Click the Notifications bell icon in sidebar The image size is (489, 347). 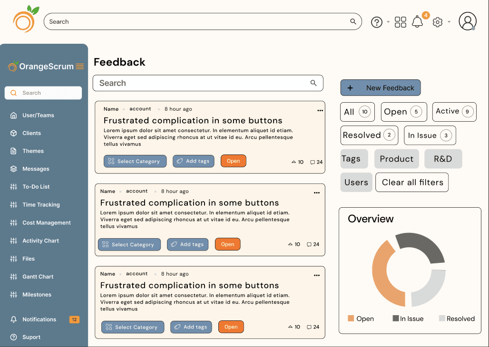coord(13,319)
